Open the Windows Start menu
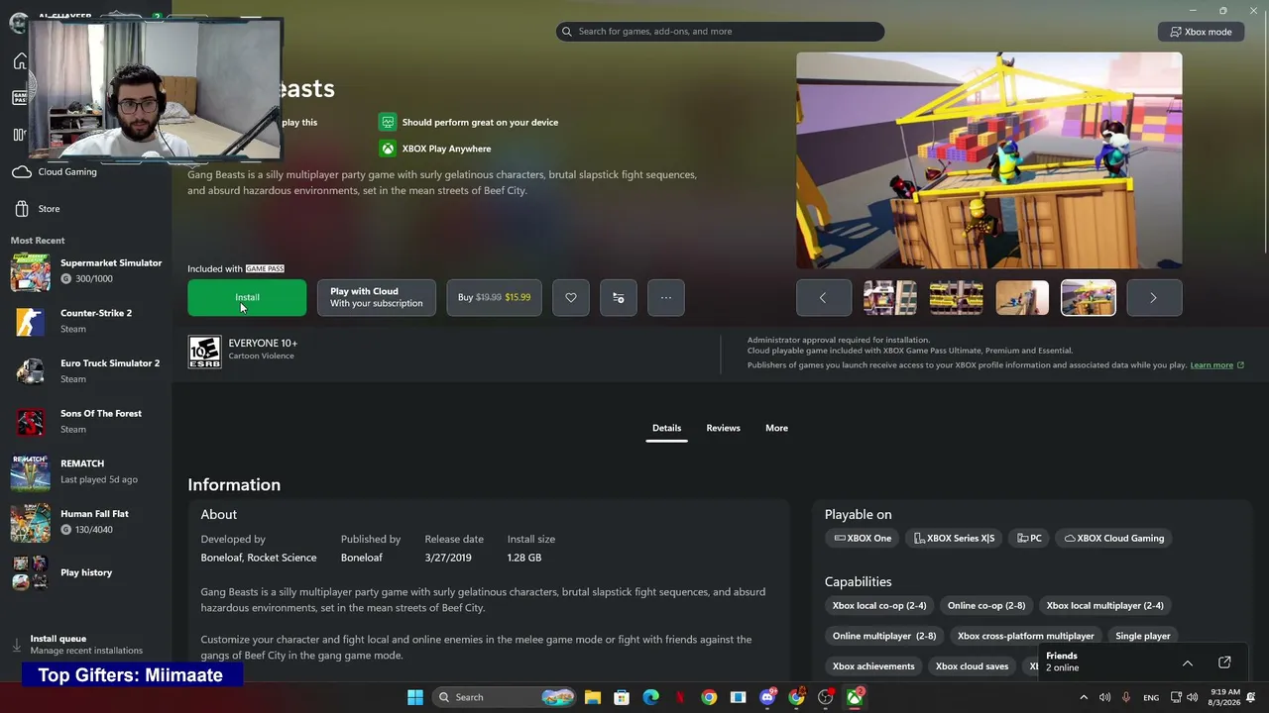 click(x=415, y=697)
